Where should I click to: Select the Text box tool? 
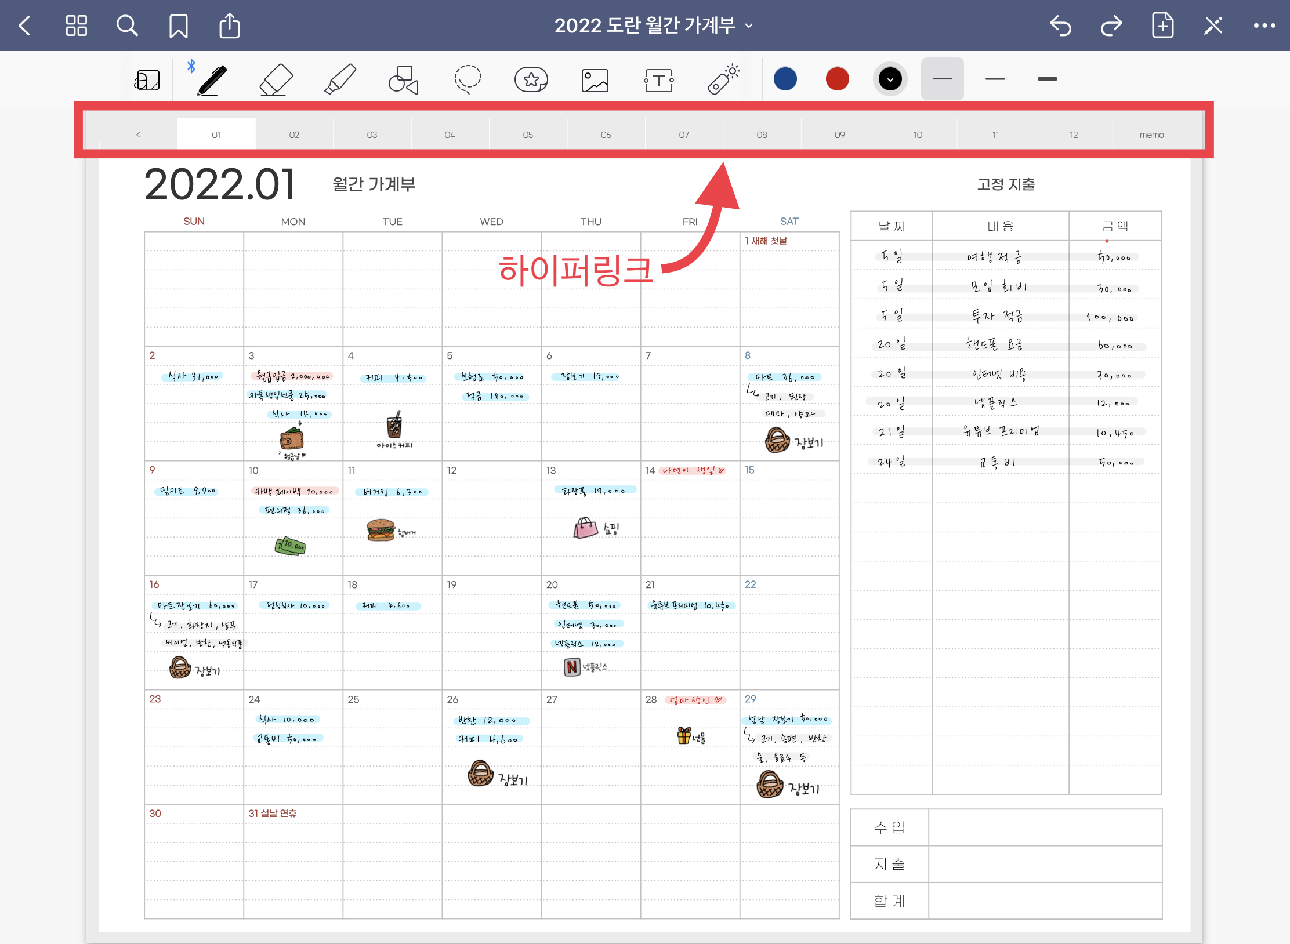659,80
